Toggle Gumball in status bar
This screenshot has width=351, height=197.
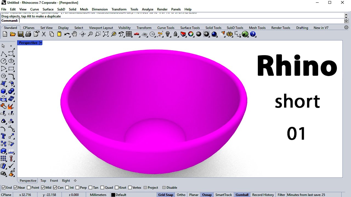(x=242, y=195)
